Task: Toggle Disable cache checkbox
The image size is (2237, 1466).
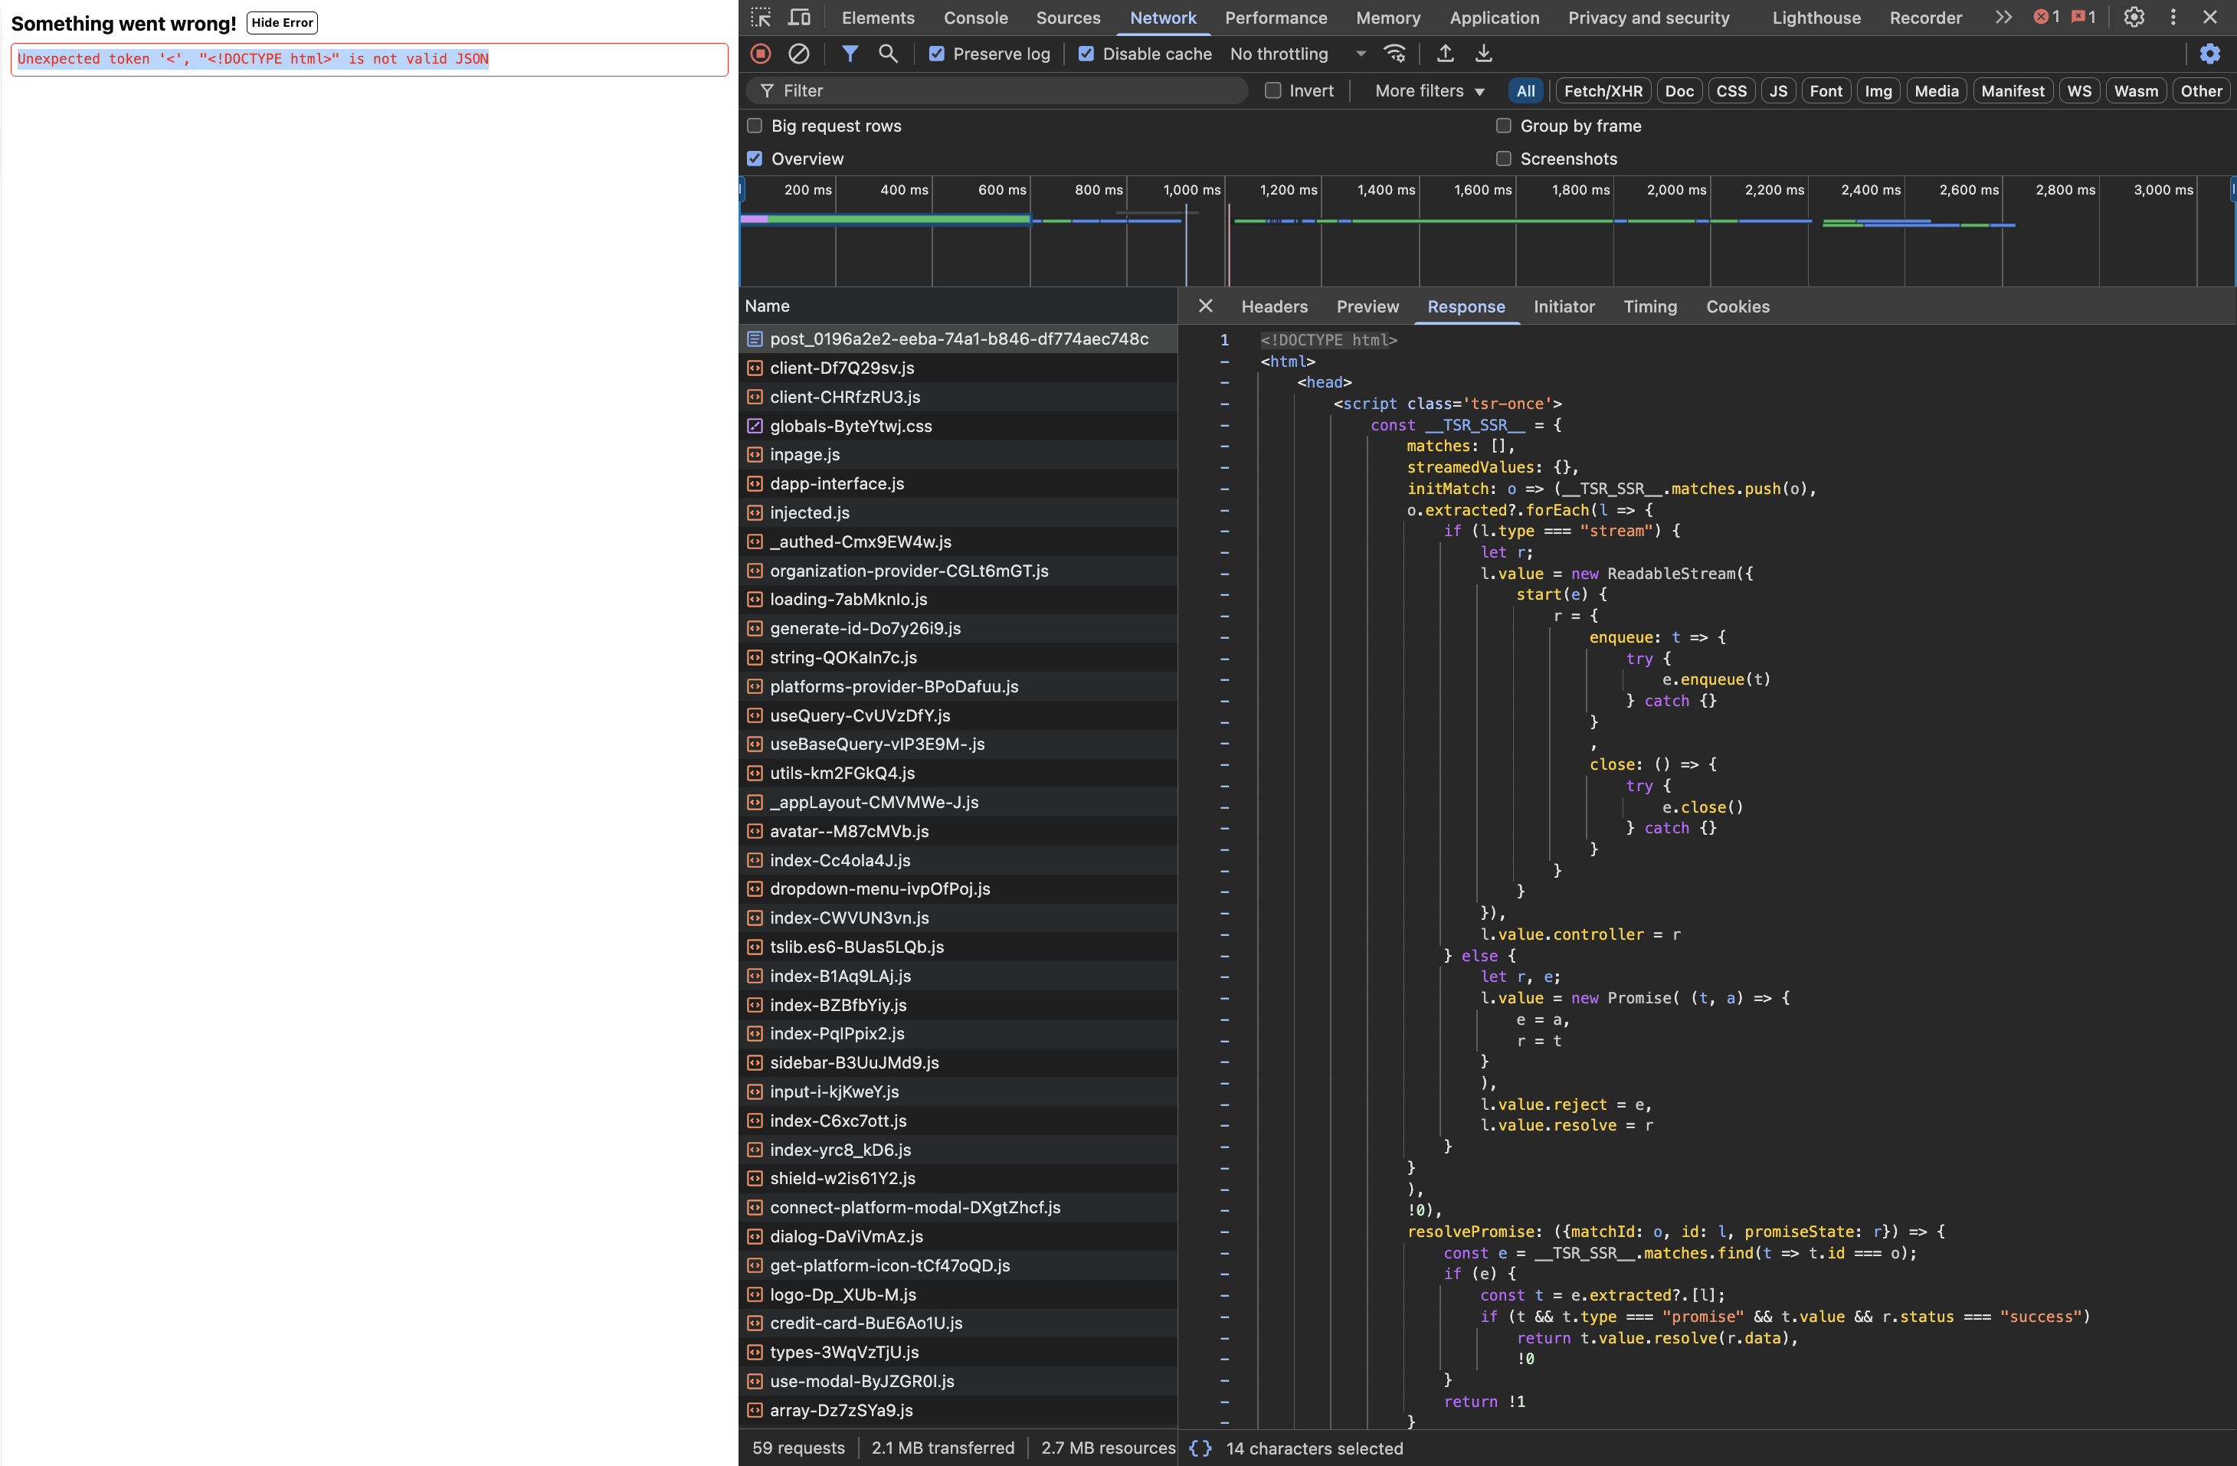Action: pos(1086,54)
